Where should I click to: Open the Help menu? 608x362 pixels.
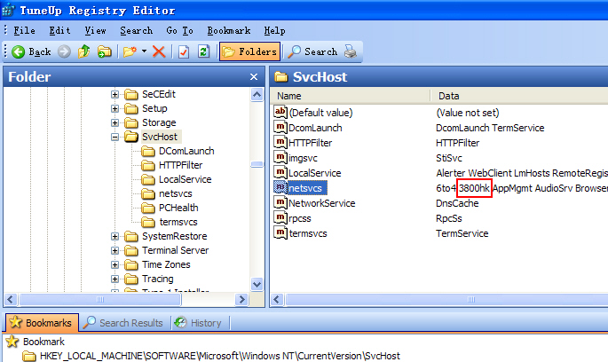pos(274,31)
